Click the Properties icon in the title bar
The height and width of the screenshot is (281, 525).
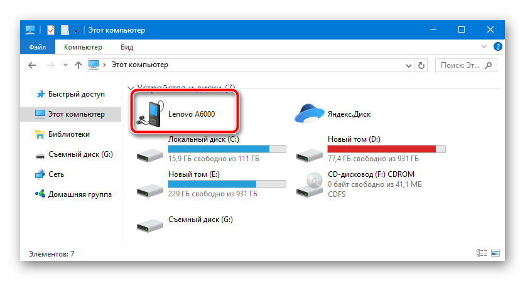point(51,29)
